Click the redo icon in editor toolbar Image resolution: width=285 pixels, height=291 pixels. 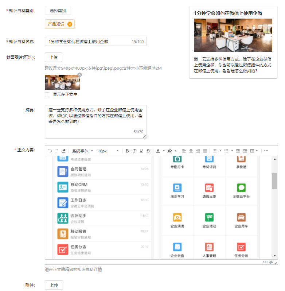click(x=56, y=151)
